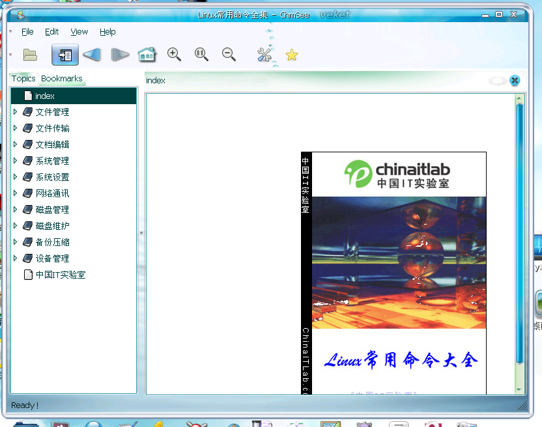Open the Home page icon

(147, 55)
